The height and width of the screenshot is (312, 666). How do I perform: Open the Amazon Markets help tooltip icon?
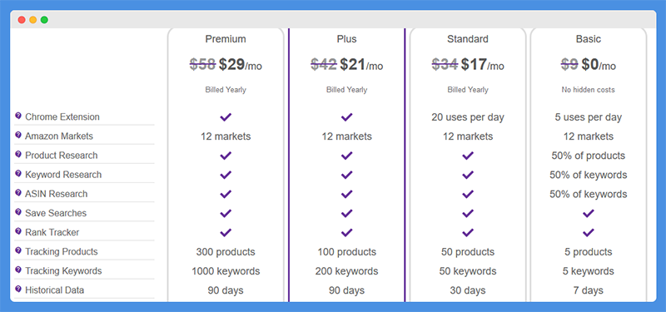pos(18,135)
